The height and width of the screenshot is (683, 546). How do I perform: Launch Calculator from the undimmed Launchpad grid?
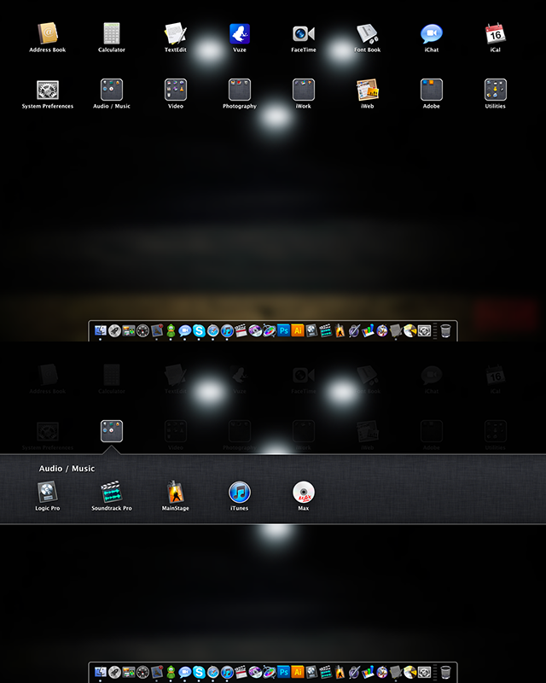[112, 33]
